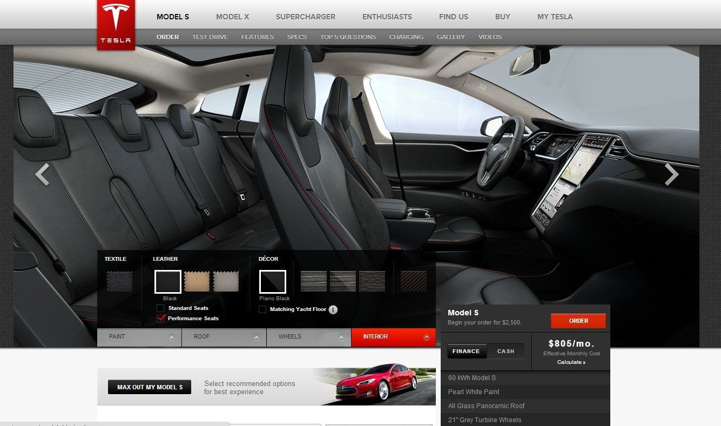Select Piano Black décor swatch

tap(273, 281)
